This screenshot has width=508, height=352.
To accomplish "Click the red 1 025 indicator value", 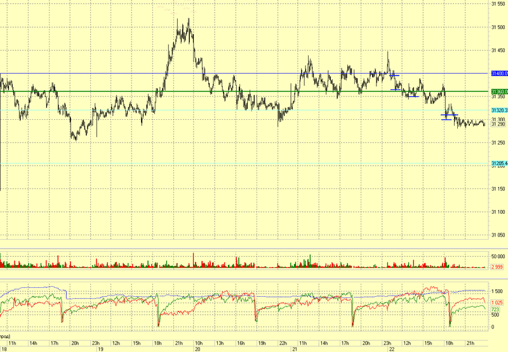I will coord(497,303).
